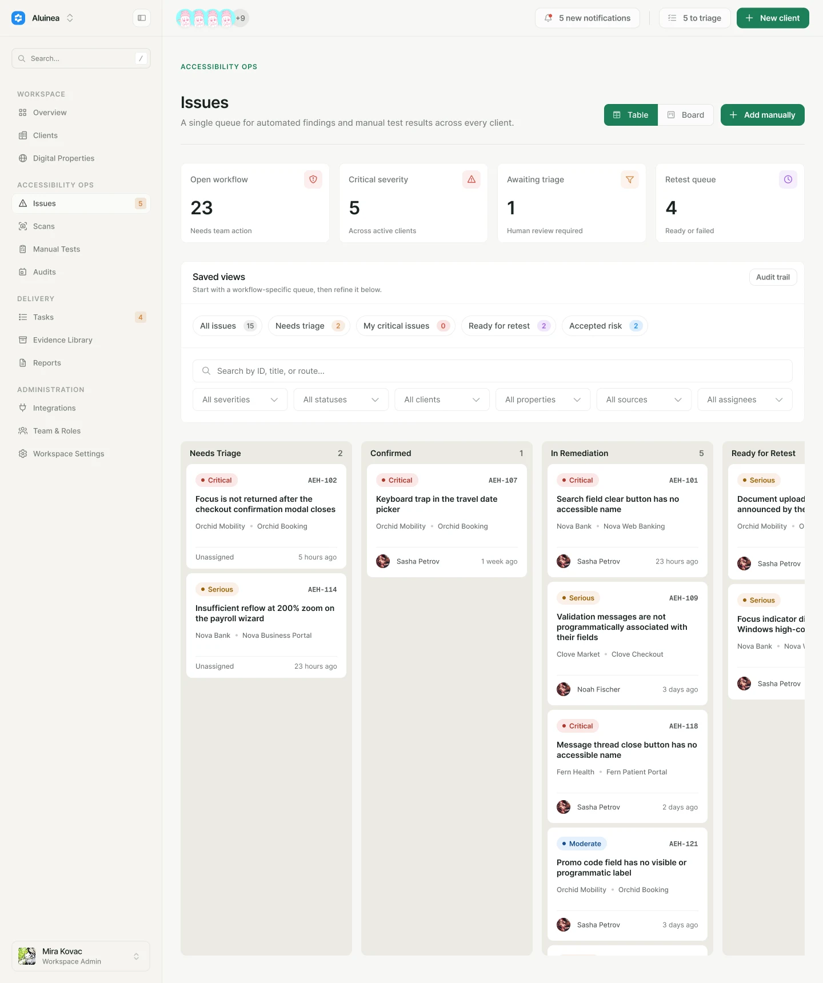This screenshot has width=823, height=983.
Task: Open the Clients sidebar item
Action: pos(81,135)
